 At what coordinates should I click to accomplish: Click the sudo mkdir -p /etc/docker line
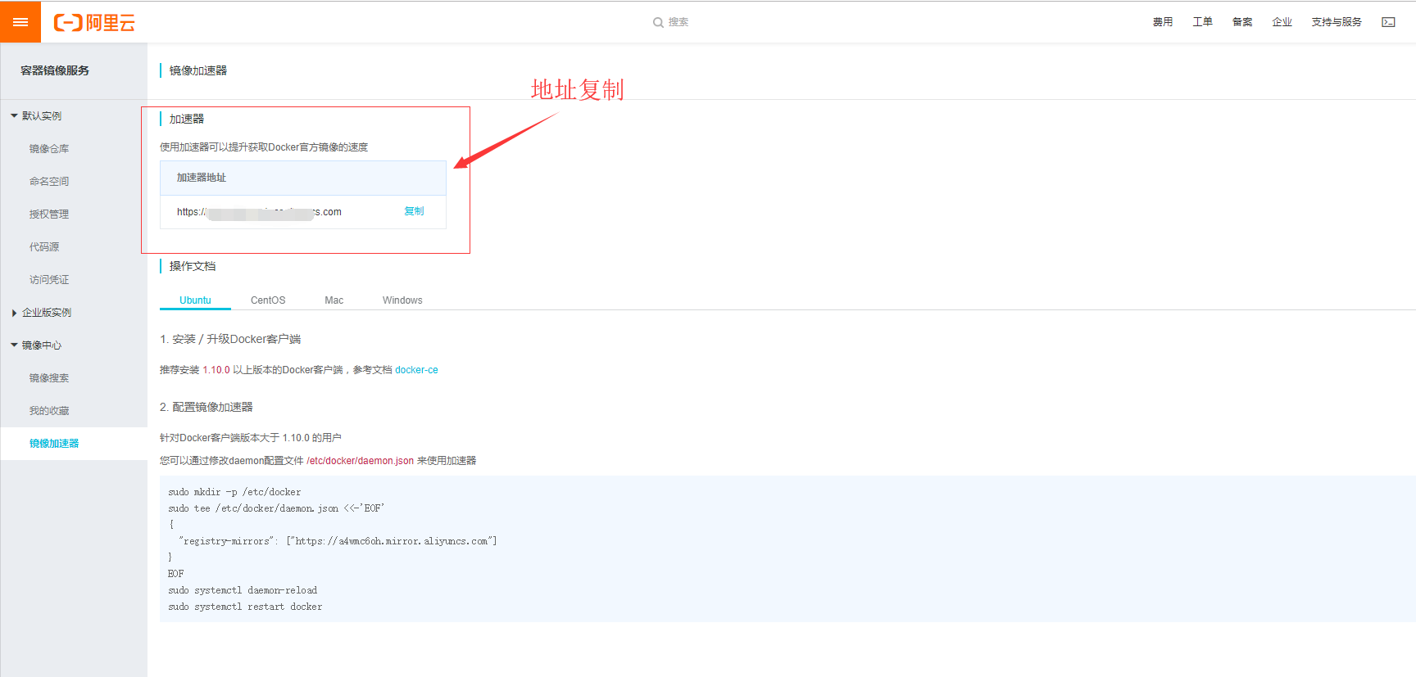click(234, 492)
